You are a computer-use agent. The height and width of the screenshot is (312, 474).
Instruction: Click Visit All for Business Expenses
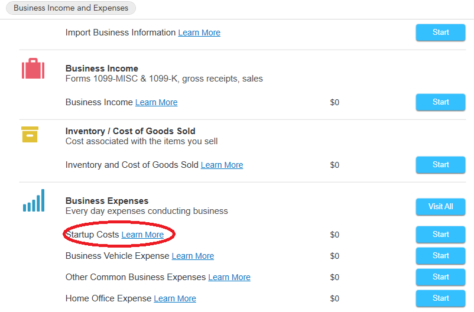pyautogui.click(x=440, y=207)
